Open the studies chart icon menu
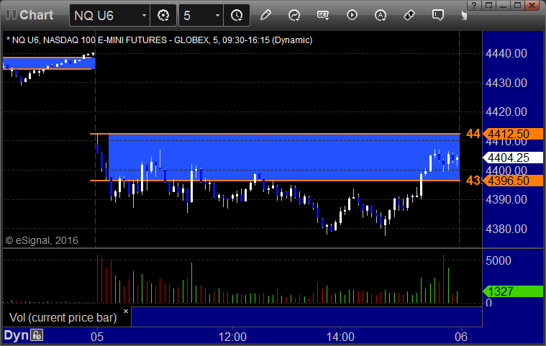The width and height of the screenshot is (546, 346). [294, 15]
